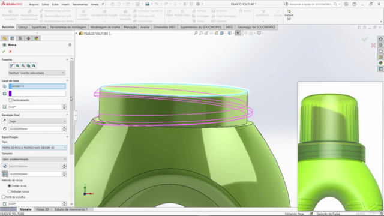Click the Zoom to Area icon
Screen dimensions: 384x216
(201, 33)
